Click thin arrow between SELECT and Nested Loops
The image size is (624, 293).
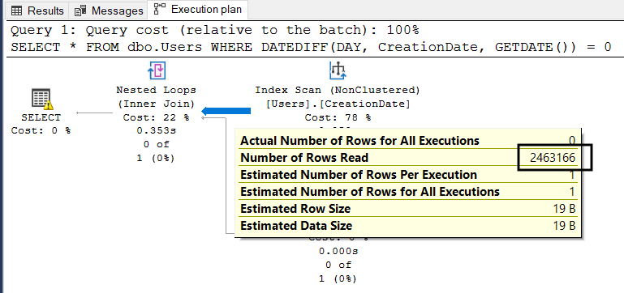pos(94,113)
